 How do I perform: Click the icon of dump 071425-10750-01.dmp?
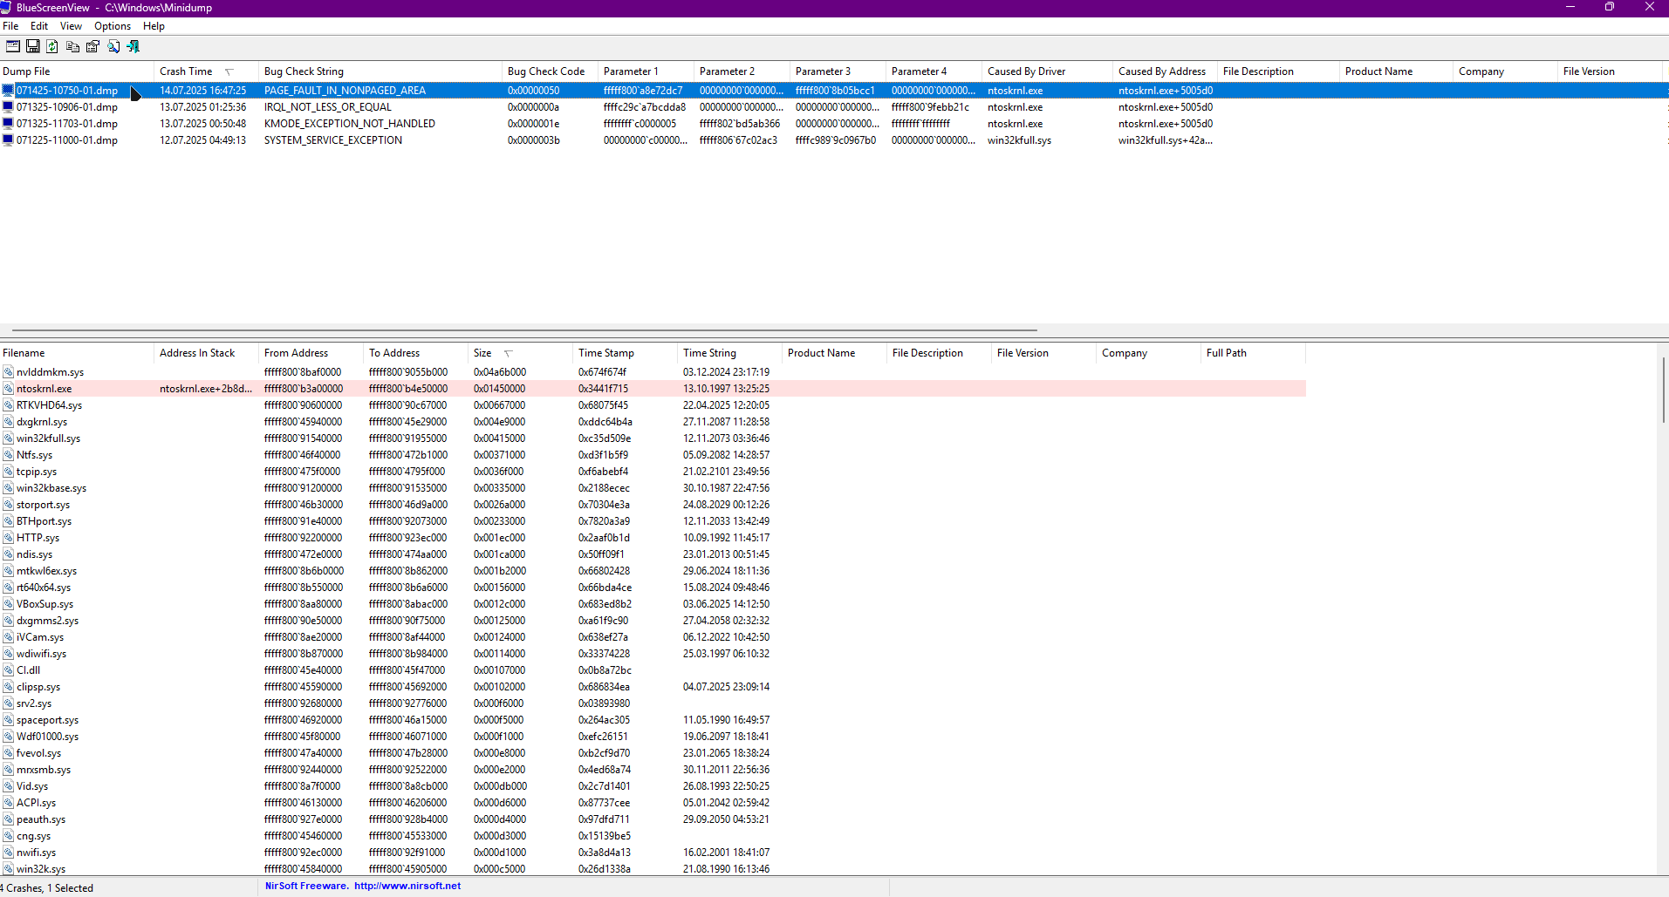[x=8, y=91]
